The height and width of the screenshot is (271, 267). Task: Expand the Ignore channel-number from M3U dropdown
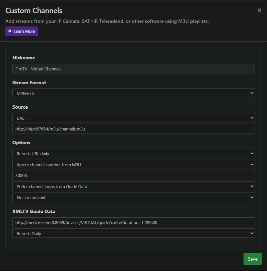133,165
